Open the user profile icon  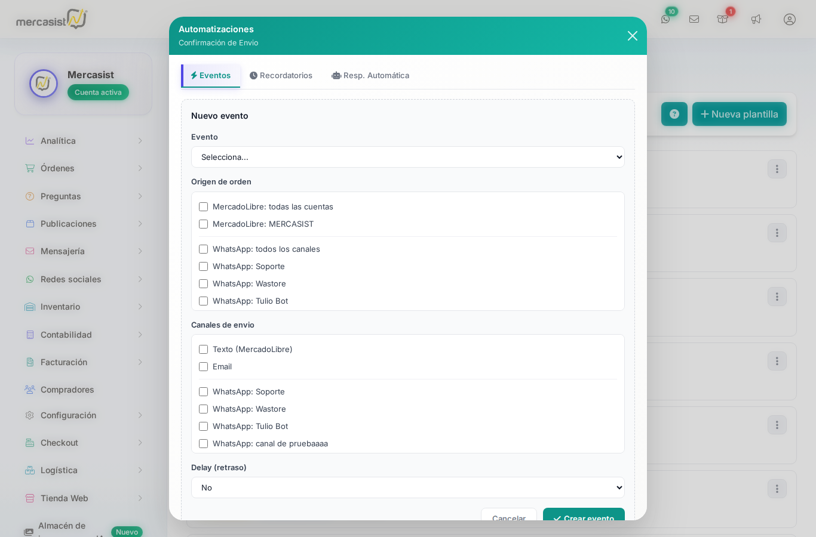pos(790,19)
